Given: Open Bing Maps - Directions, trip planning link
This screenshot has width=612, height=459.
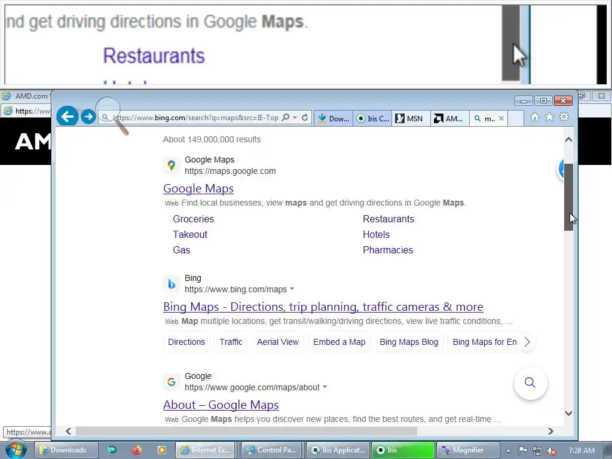Looking at the screenshot, I should [x=323, y=307].
